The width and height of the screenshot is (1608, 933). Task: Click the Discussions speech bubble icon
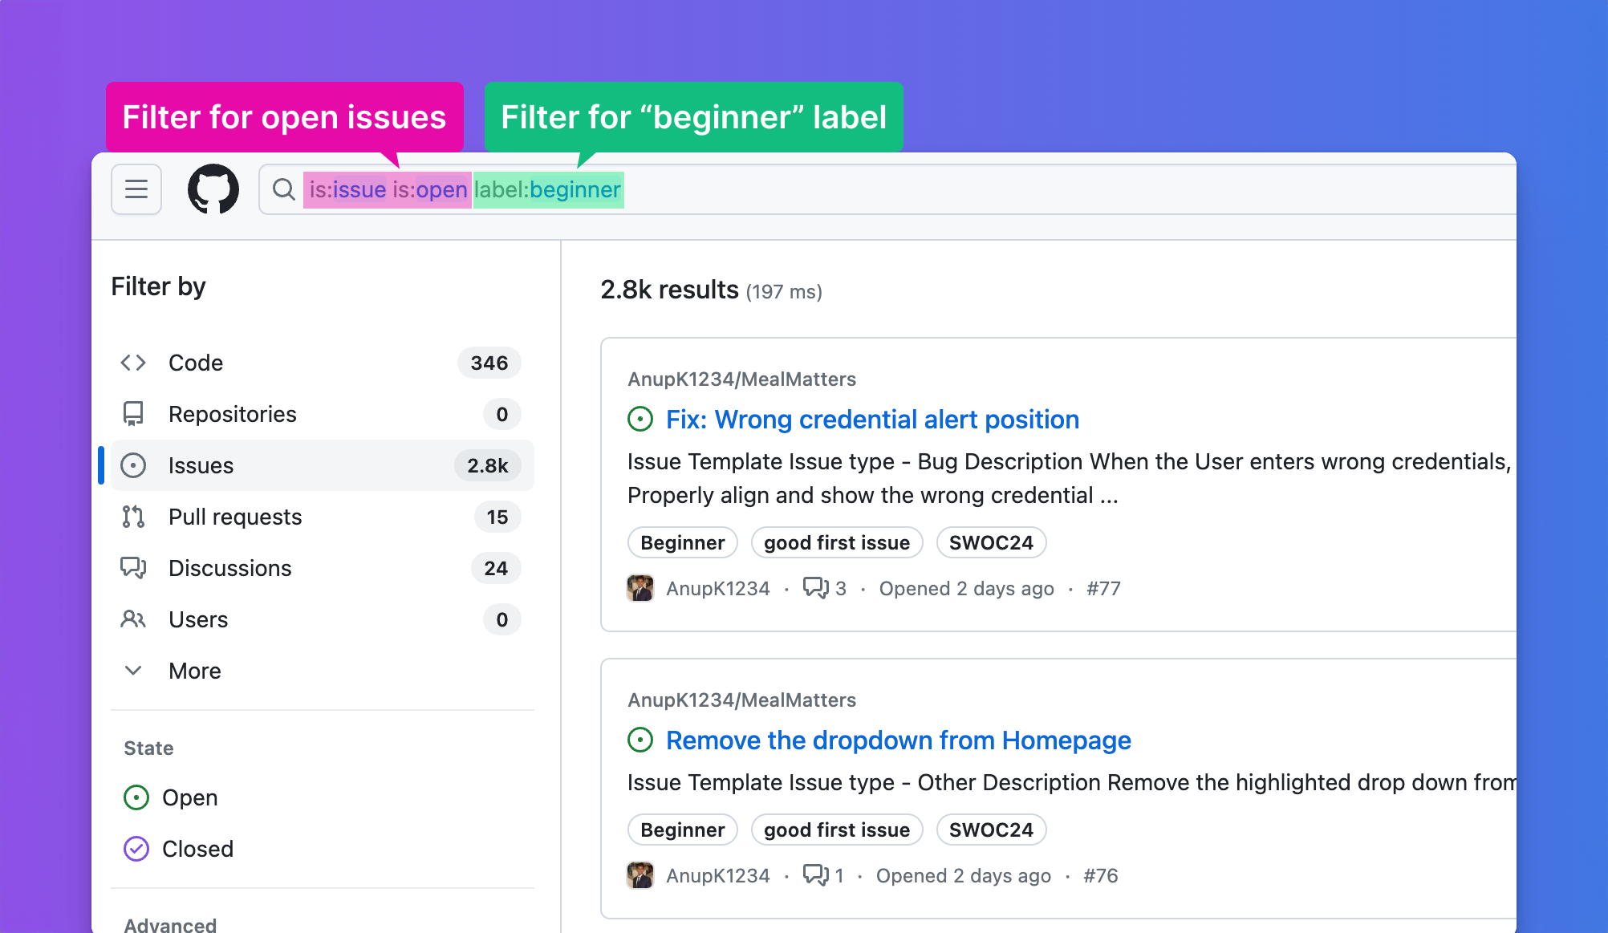pyautogui.click(x=134, y=568)
